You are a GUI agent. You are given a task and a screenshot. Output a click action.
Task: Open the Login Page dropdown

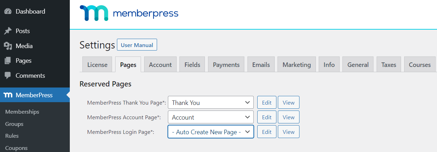coord(211,132)
